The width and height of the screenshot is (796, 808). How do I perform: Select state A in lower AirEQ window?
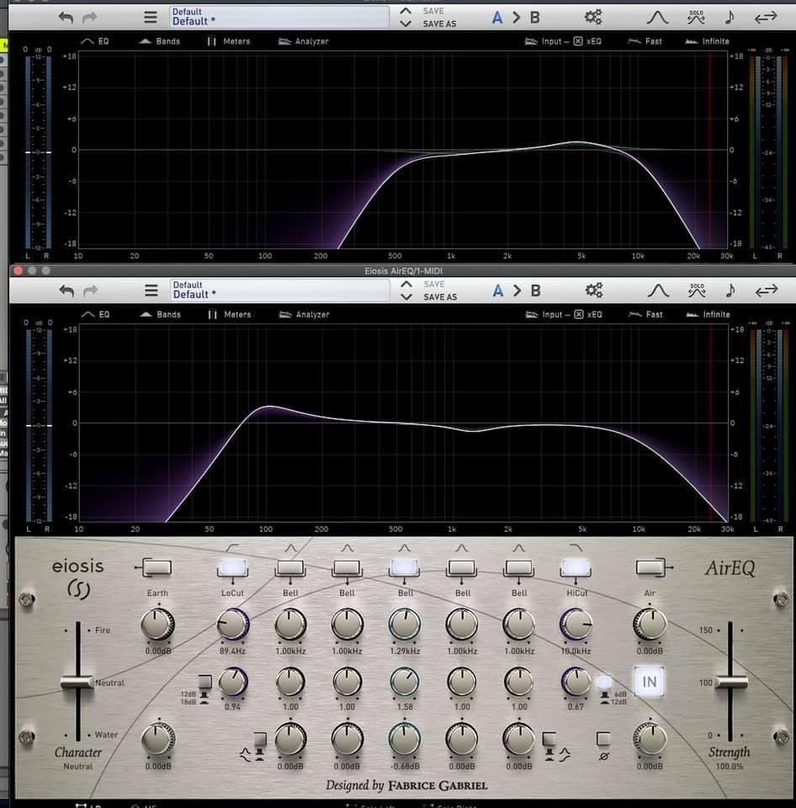[x=497, y=290]
